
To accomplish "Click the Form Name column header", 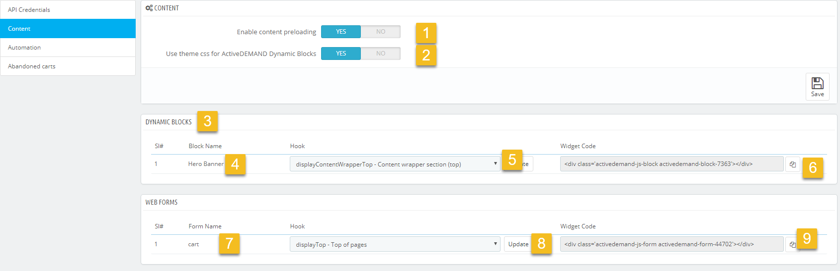I will (x=205, y=226).
